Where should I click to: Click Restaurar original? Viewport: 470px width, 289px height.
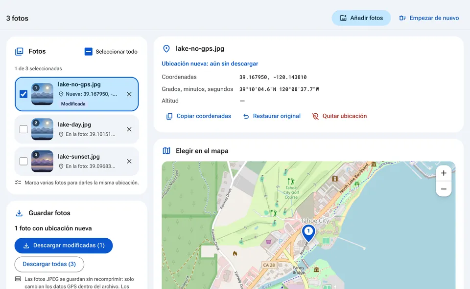pyautogui.click(x=272, y=116)
